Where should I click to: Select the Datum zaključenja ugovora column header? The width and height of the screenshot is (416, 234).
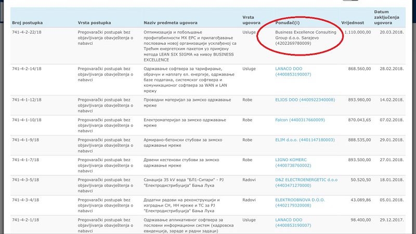[x=386, y=17]
